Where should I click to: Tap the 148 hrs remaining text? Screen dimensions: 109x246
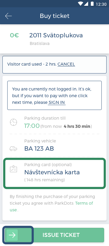(45, 180)
